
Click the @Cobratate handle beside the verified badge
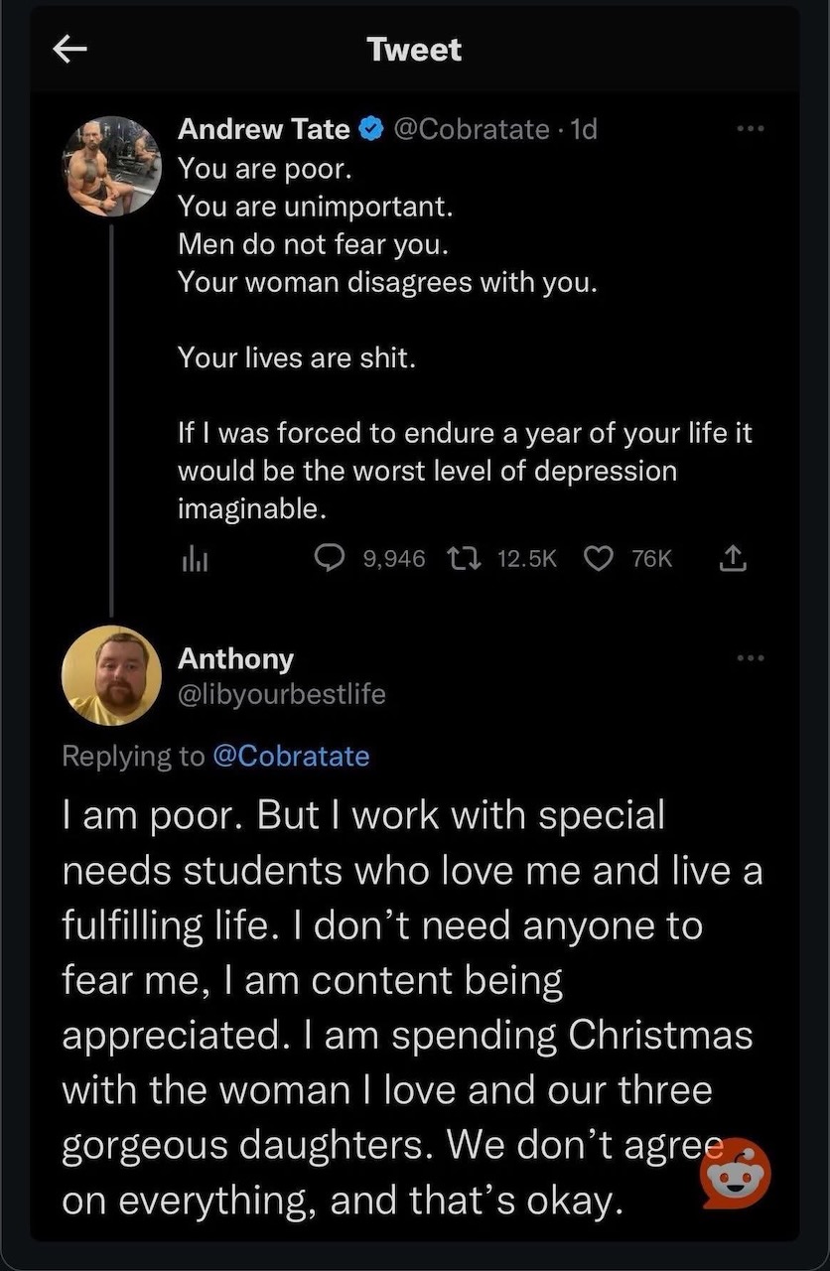click(473, 129)
